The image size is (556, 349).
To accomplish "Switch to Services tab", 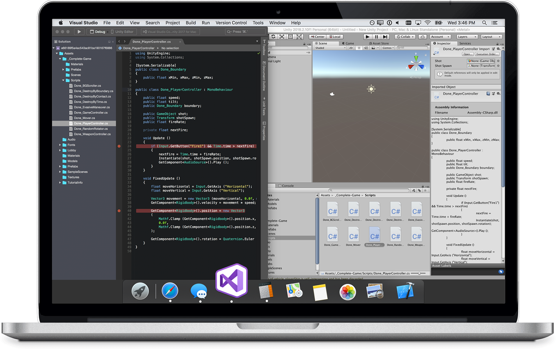I will tap(465, 43).
